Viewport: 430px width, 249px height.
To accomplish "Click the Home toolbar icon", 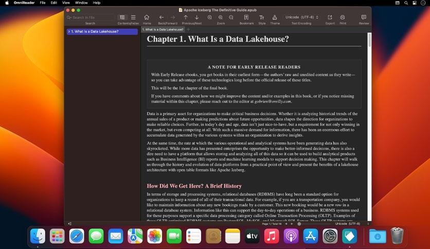I will point(147,17).
